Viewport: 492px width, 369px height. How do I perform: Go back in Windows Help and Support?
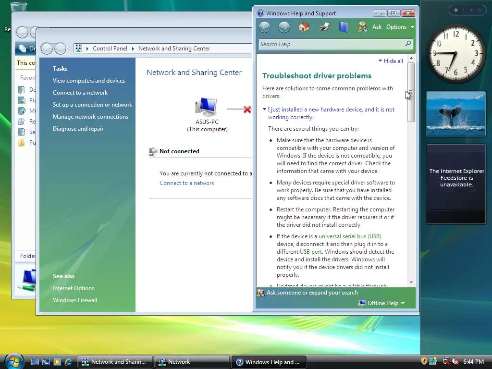click(265, 27)
